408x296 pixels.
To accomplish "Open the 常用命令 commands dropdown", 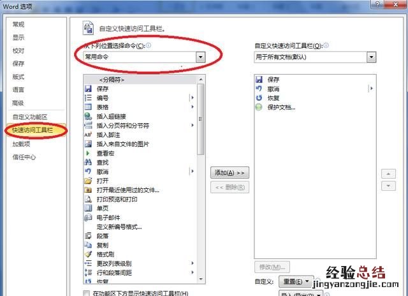I will point(201,57).
